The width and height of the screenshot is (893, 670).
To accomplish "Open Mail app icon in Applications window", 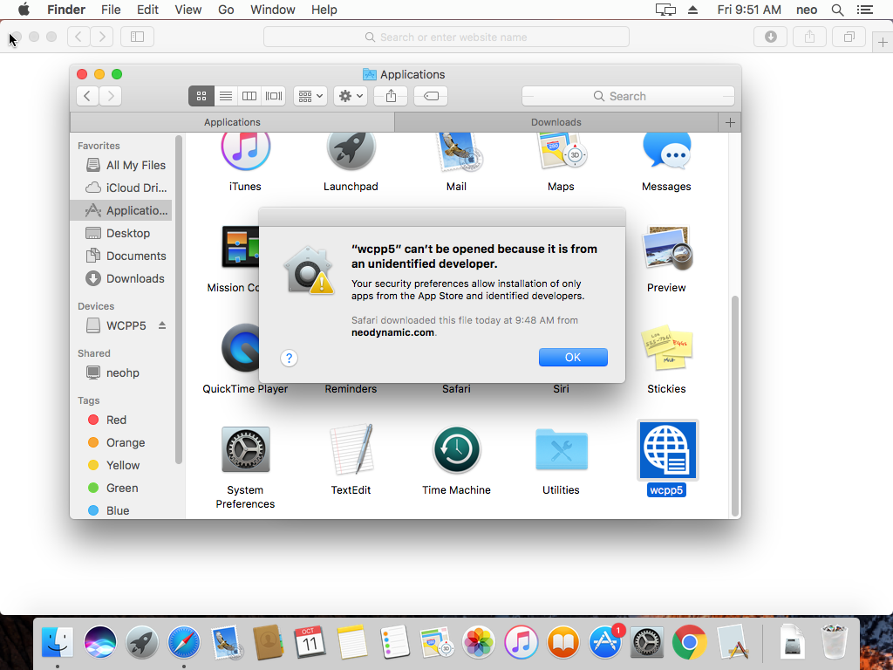I will 459,152.
